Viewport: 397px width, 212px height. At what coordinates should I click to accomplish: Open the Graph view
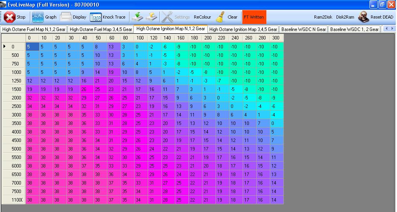[38, 17]
